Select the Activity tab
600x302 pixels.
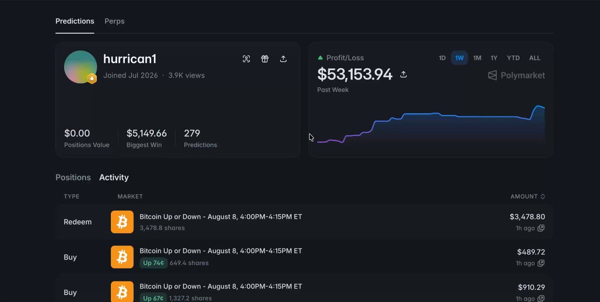(114, 177)
